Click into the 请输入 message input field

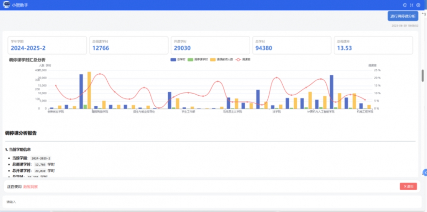[210, 202]
